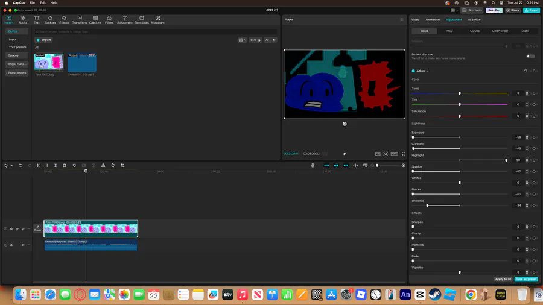
Task: Open the Sort dropdown in media panel
Action: [256, 40]
